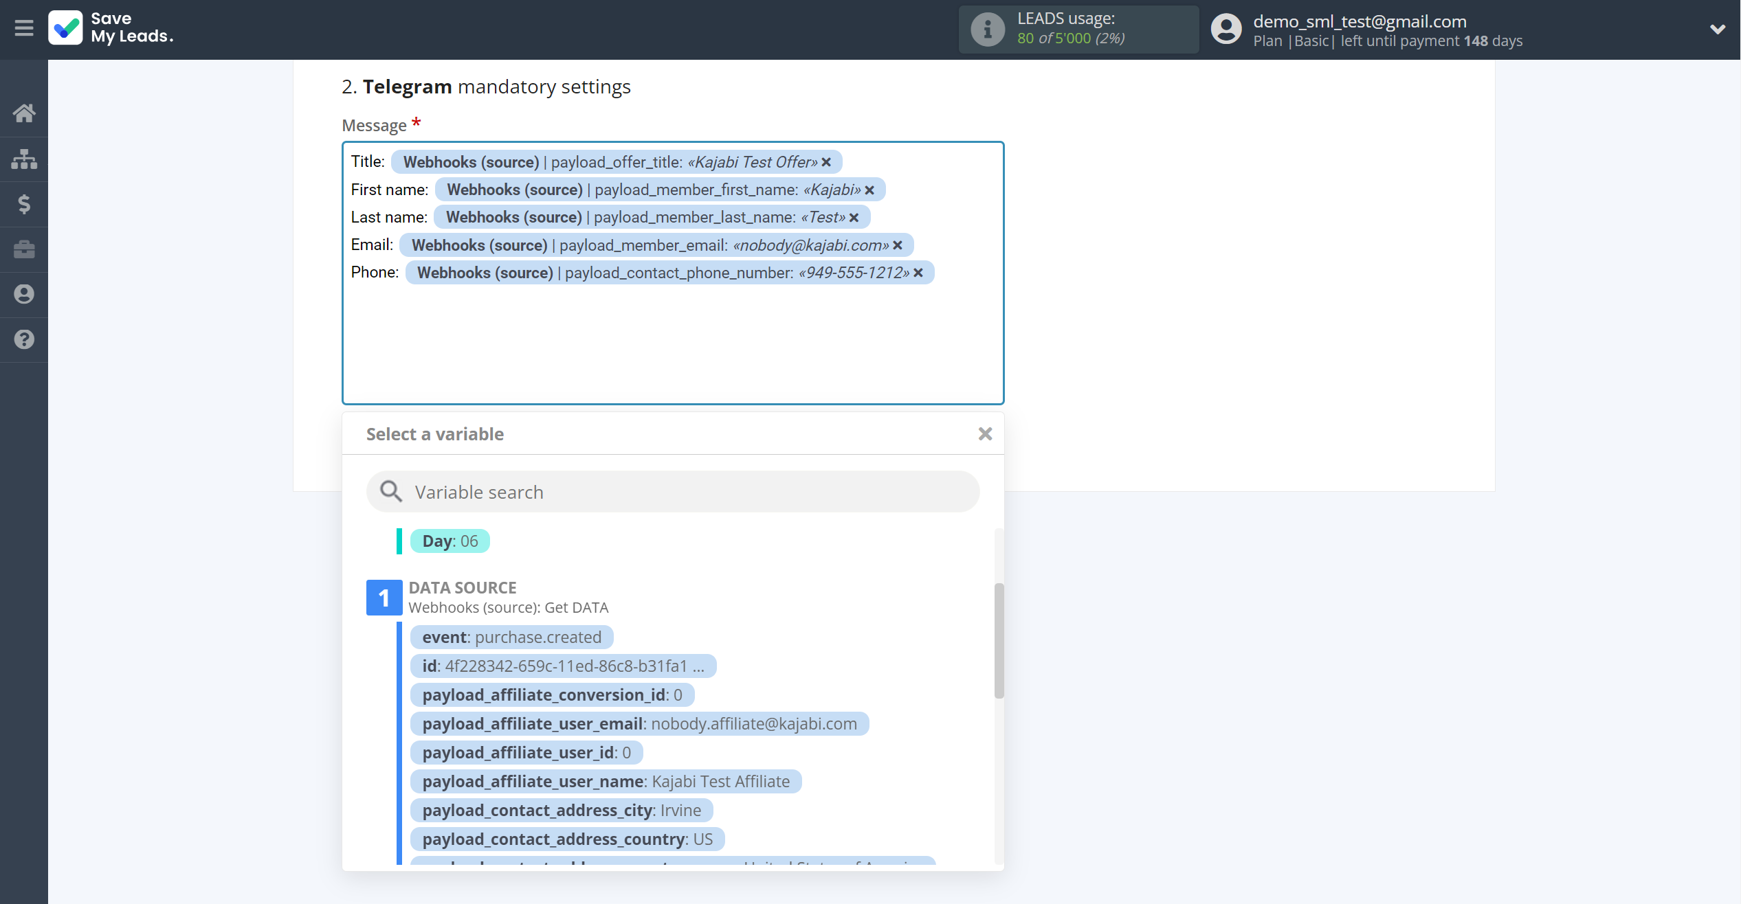
Task: Remove the payload_offer_title variable tag
Action: [x=826, y=162]
